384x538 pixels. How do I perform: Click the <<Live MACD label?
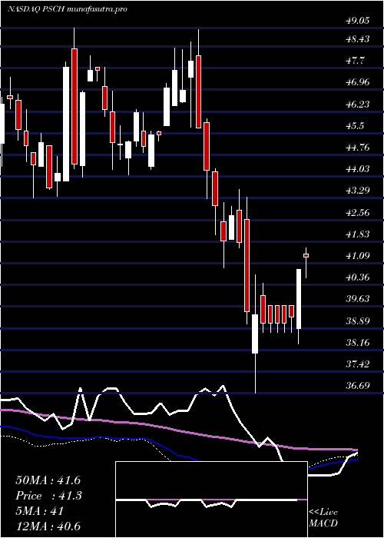[x=323, y=518]
